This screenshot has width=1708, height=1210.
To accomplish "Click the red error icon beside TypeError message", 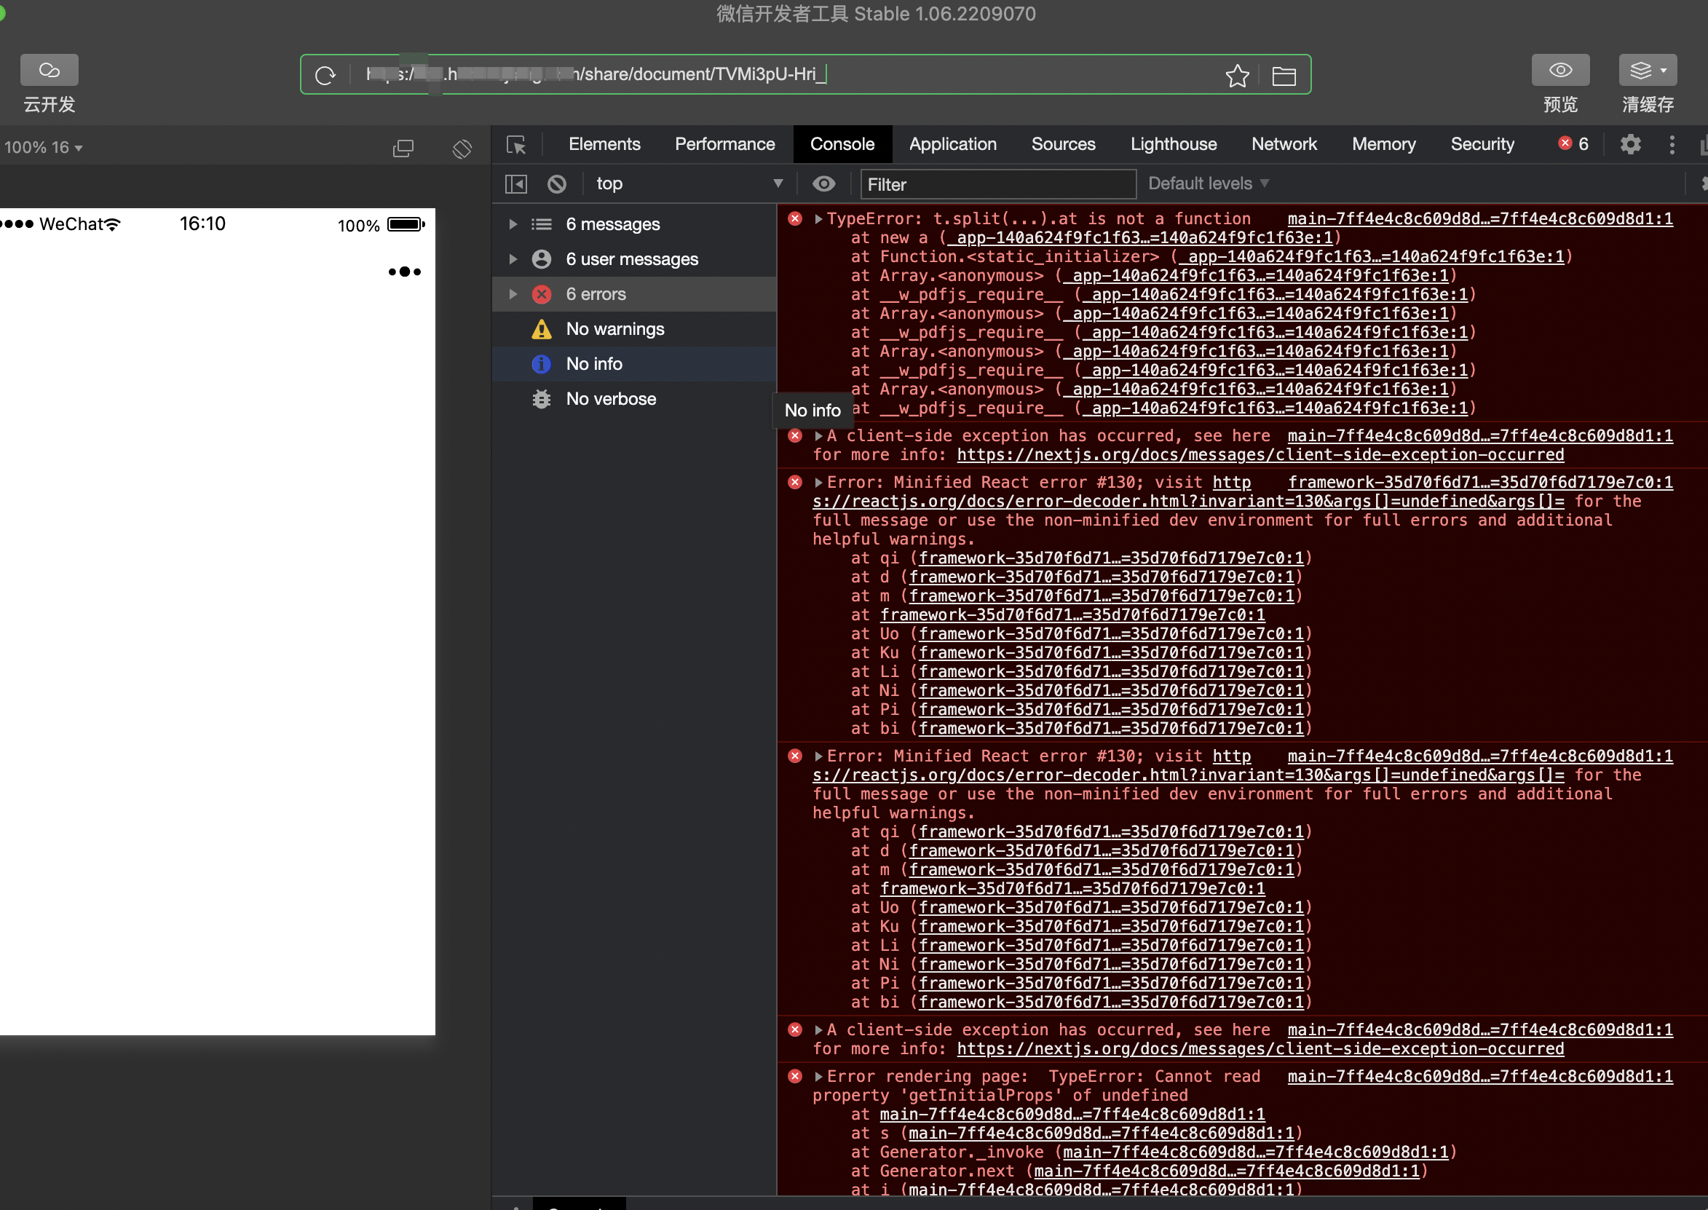I will [x=795, y=218].
